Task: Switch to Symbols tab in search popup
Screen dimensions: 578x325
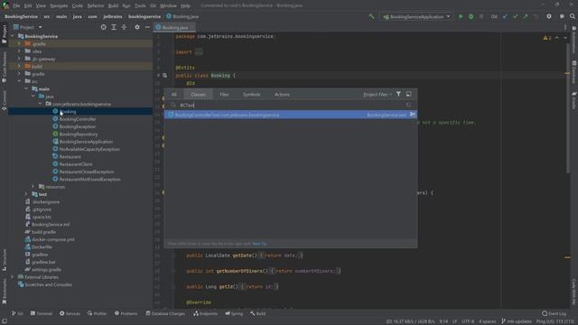Action: [x=251, y=95]
